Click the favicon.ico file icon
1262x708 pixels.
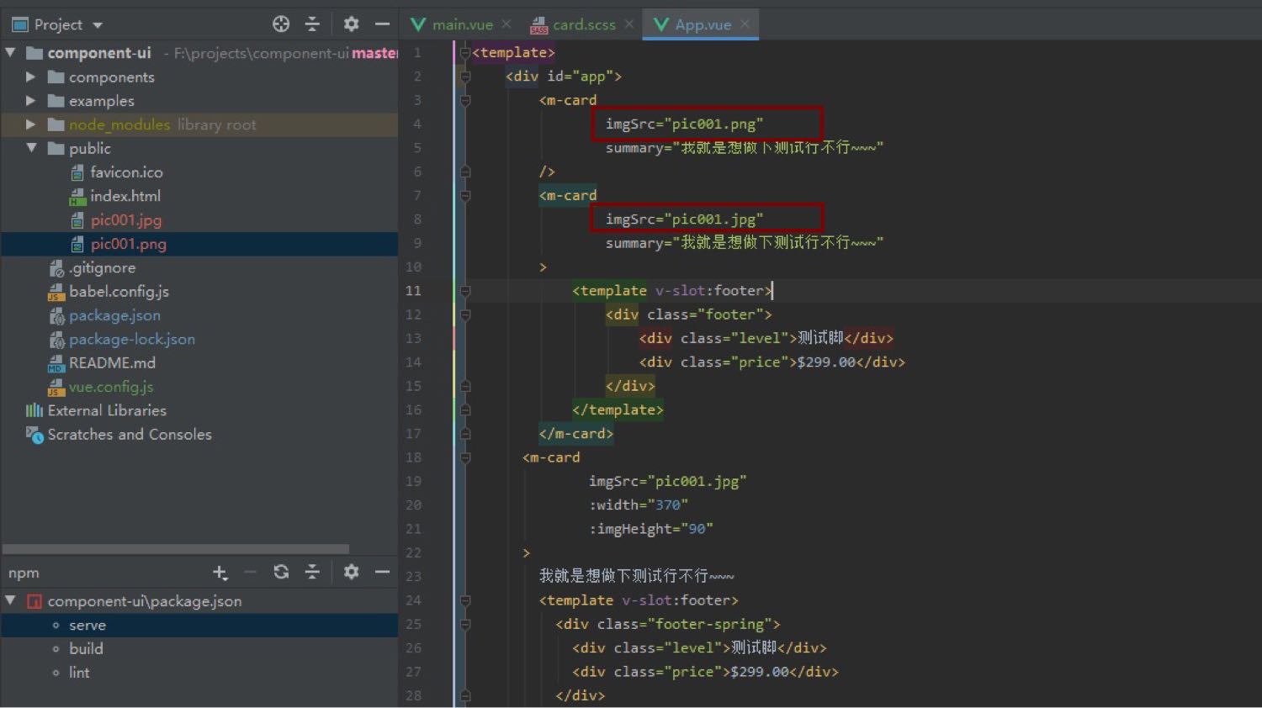[x=77, y=172]
